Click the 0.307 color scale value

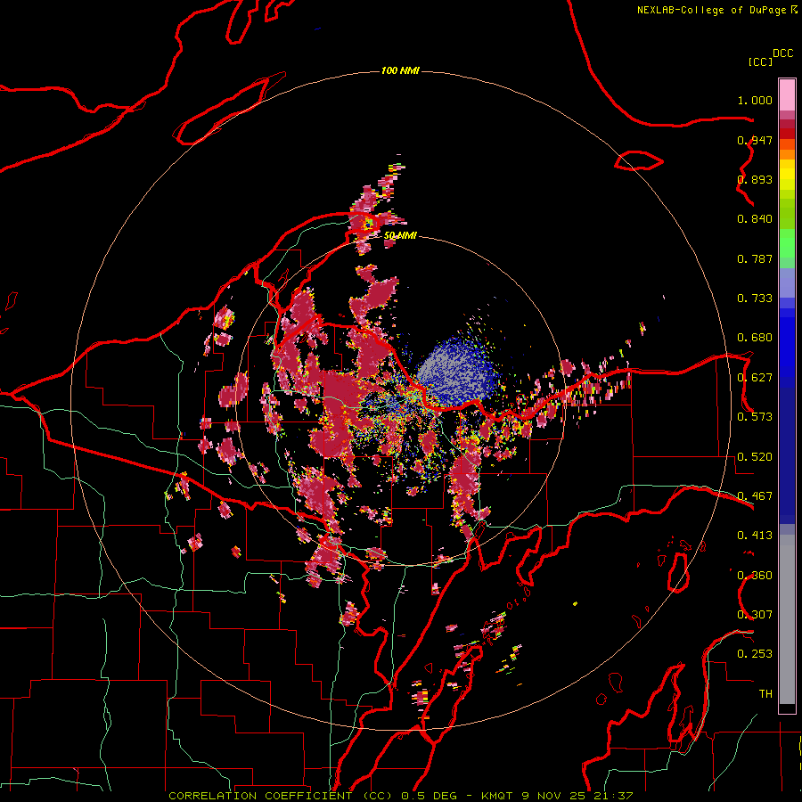[755, 615]
